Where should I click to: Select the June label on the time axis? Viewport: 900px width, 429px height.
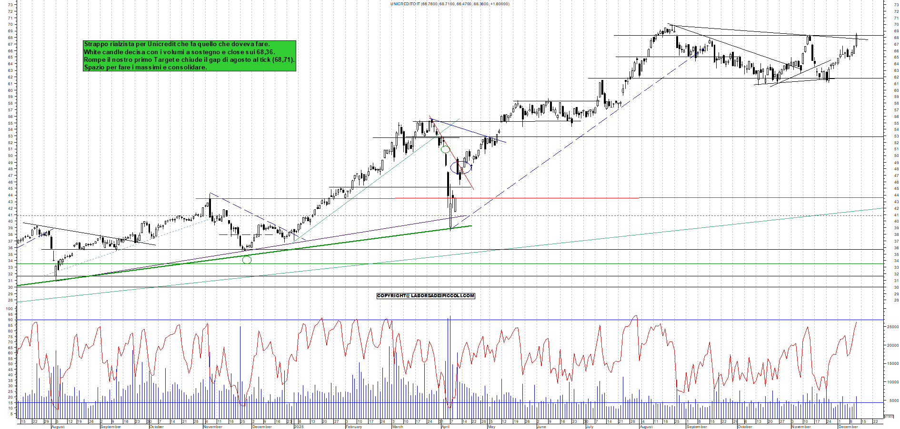[541, 427]
